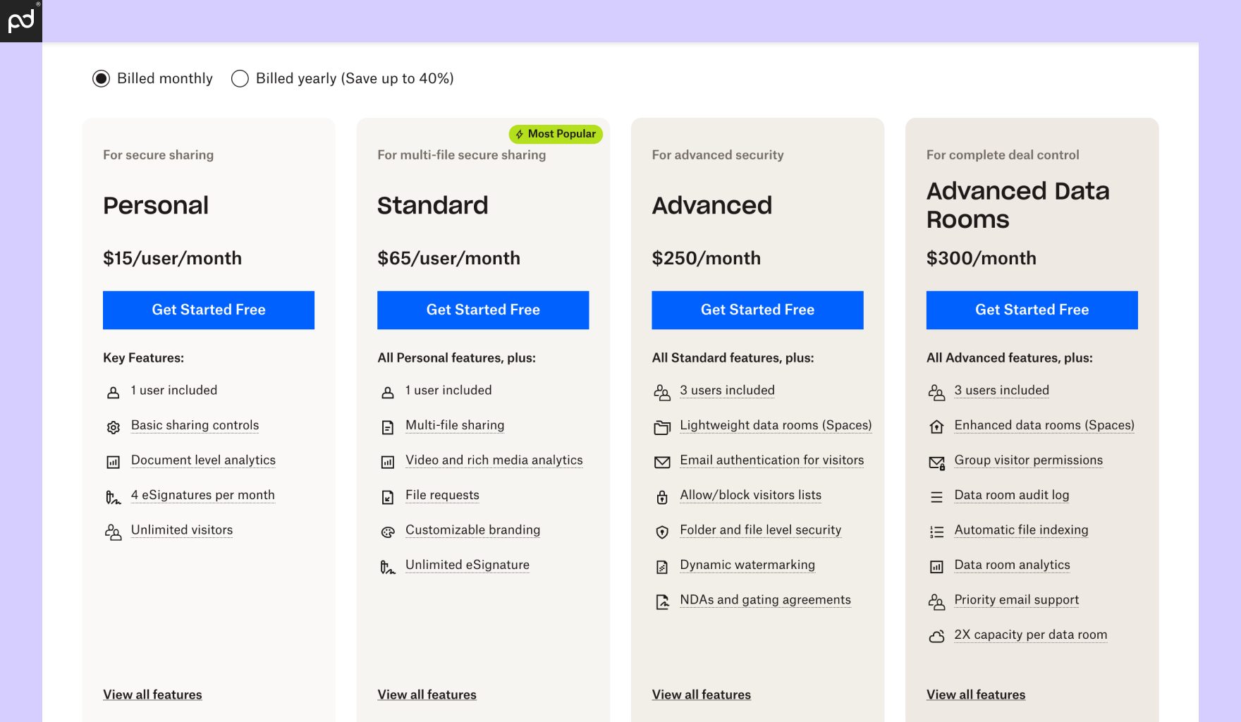Get Started Free on the Standard plan
The width and height of the screenshot is (1241, 722).
tap(482, 310)
